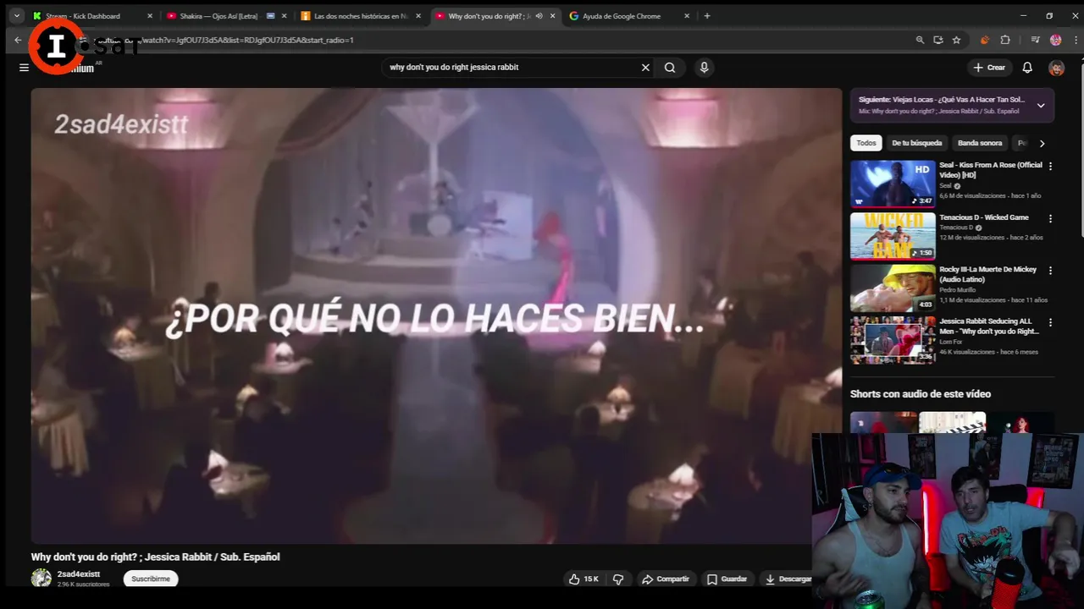Dislike the video with the thumbs-down icon
1084x609 pixels.
click(618, 579)
